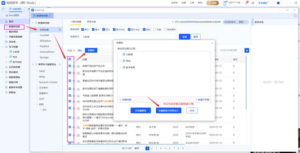The width and height of the screenshot is (300, 153).
Task: Open the notification bell icon
Action: tap(247, 3)
